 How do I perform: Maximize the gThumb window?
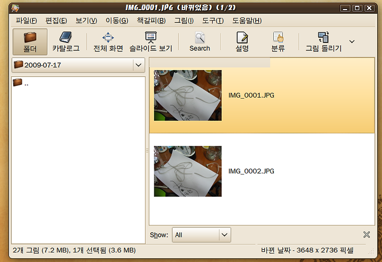click(357, 8)
